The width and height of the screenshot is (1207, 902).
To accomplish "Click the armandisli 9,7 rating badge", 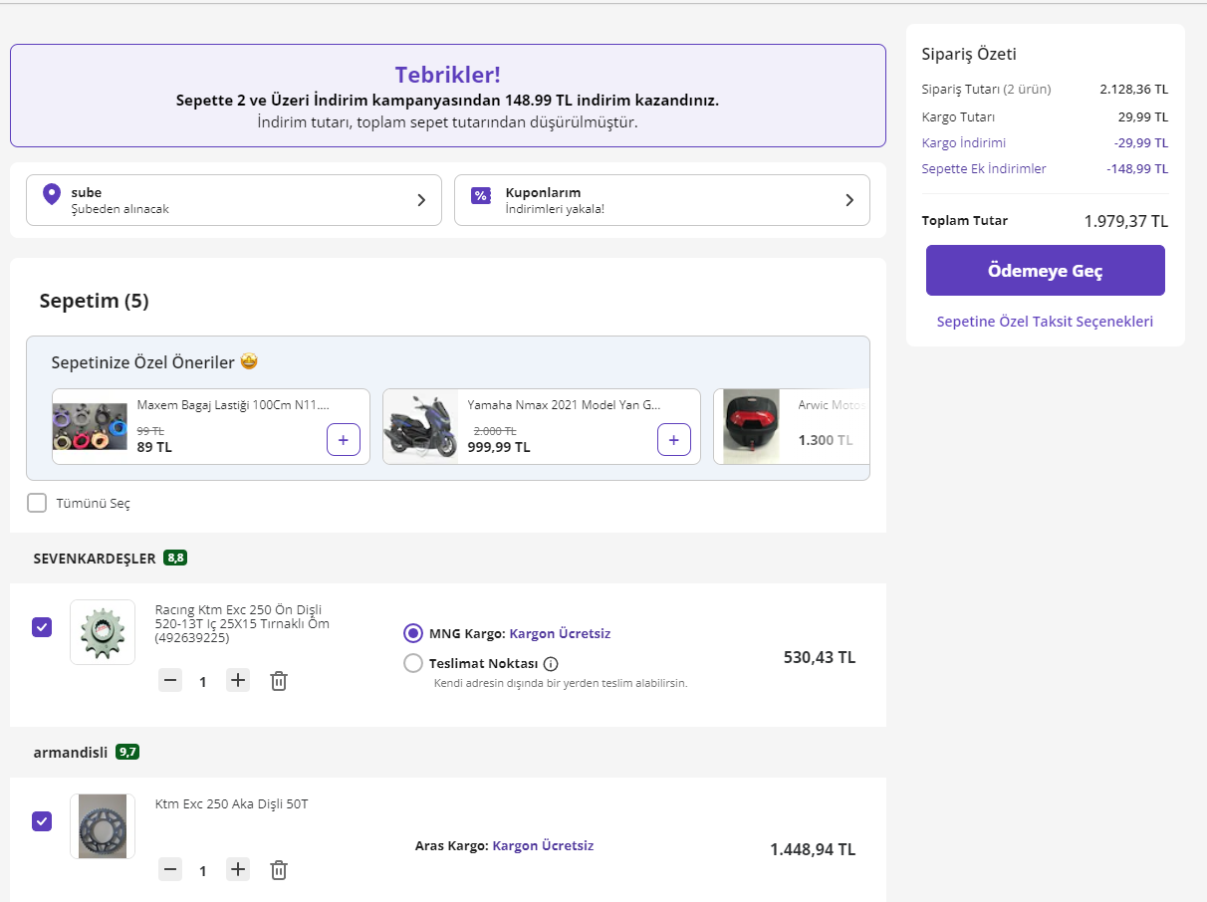I will (127, 752).
